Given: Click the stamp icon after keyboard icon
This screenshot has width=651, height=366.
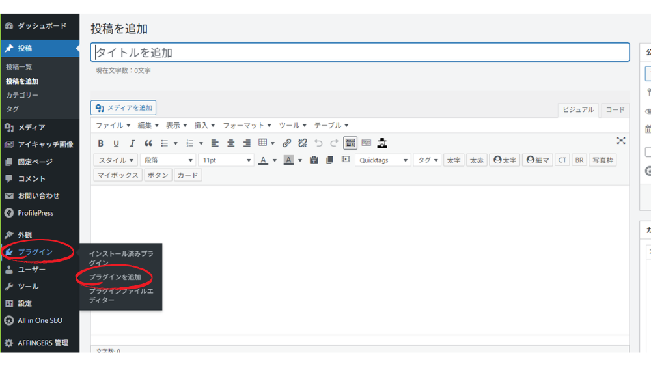Looking at the screenshot, I should pos(382,143).
